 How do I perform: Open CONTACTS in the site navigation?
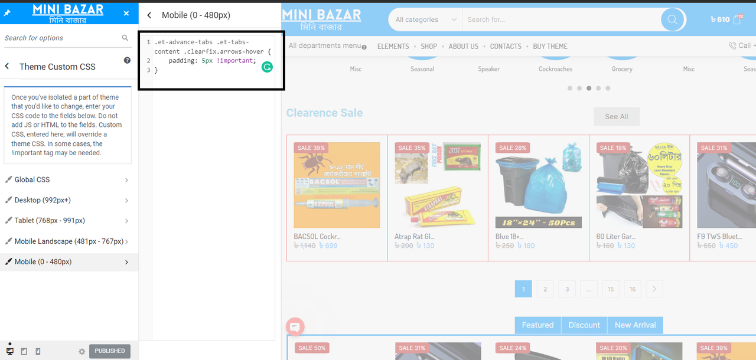[506, 46]
